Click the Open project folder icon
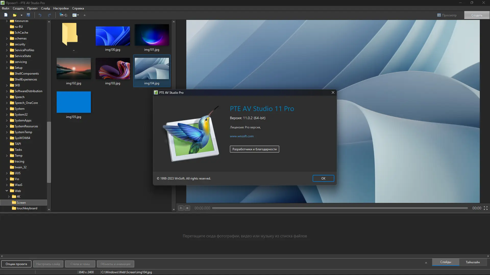 (15, 15)
